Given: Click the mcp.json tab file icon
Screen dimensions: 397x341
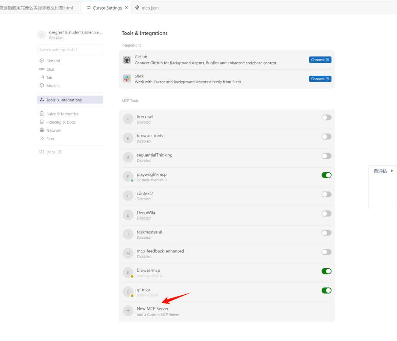Looking at the screenshot, I should [x=137, y=8].
